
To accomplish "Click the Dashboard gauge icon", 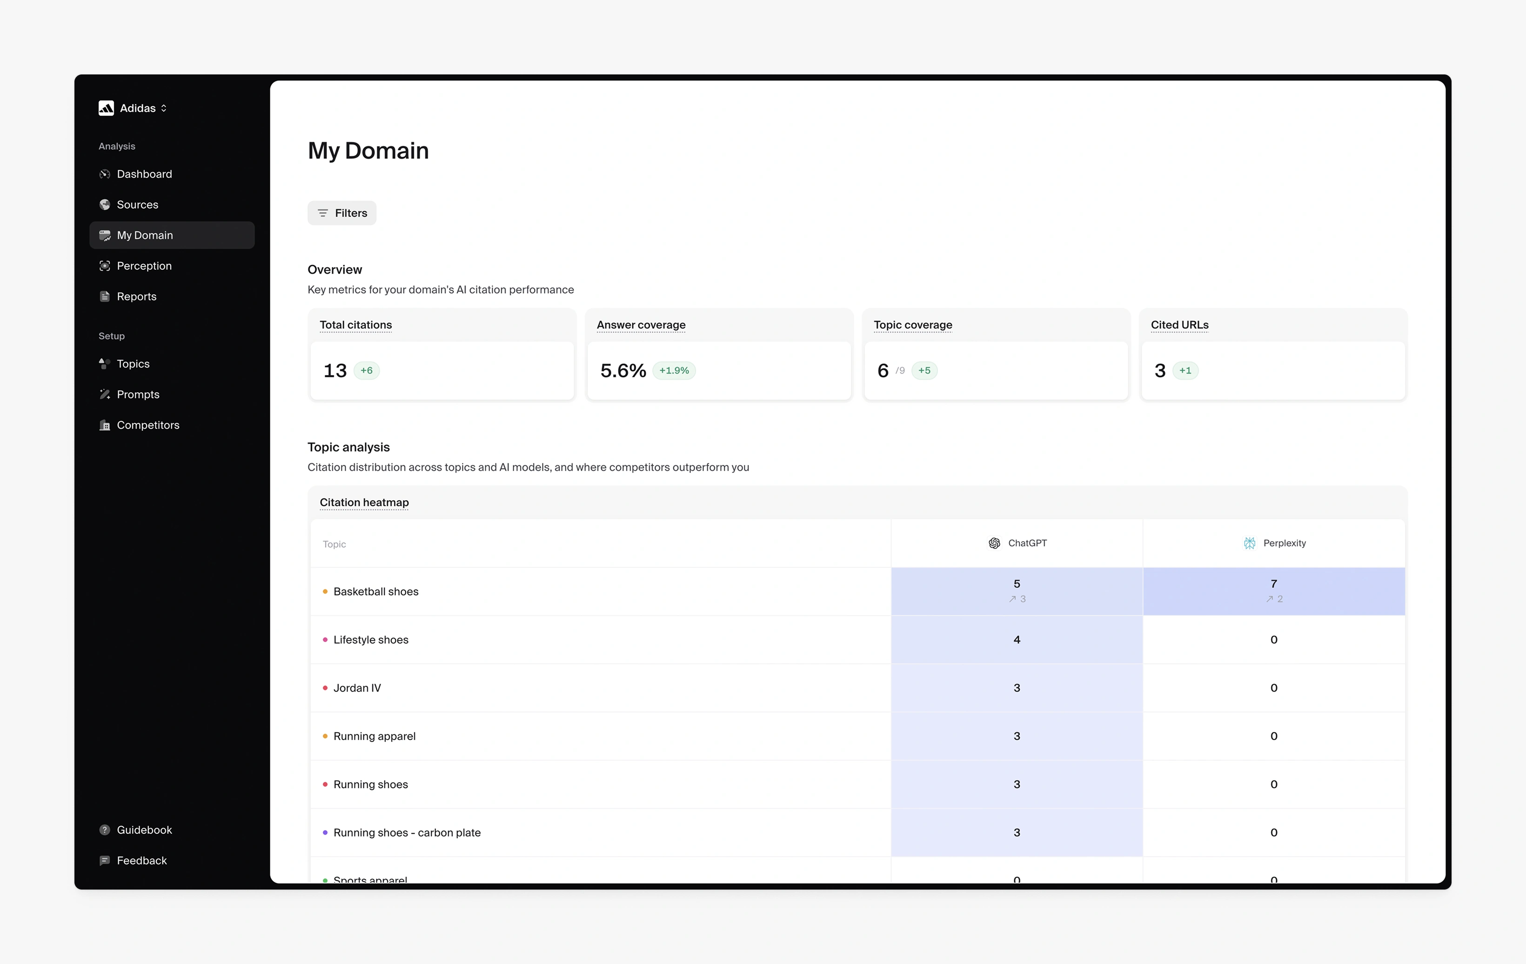I will [x=105, y=174].
